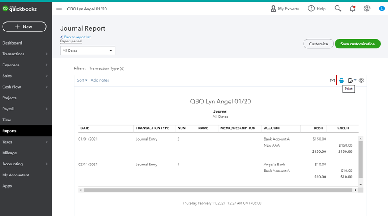Open report table gear settings
The image size is (388, 216).
tap(361, 80)
